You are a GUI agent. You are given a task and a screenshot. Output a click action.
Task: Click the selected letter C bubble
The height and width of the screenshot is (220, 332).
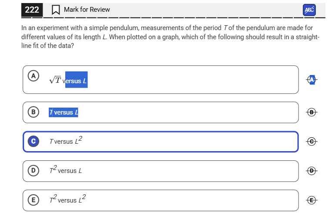tap(33, 142)
